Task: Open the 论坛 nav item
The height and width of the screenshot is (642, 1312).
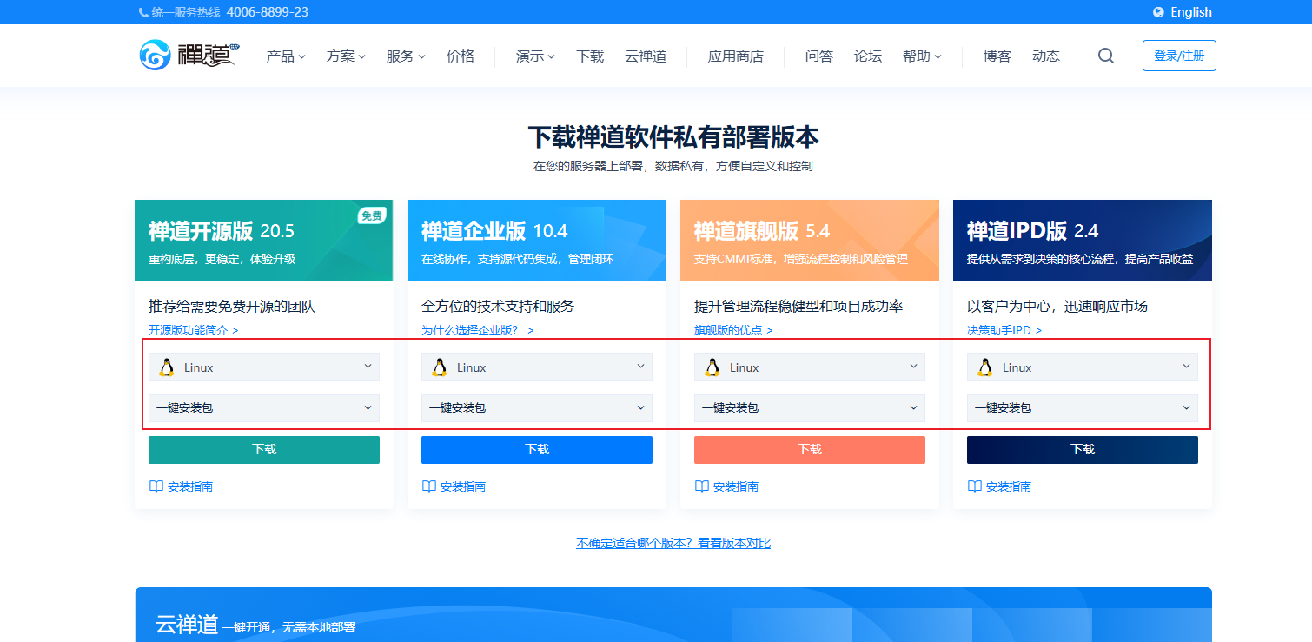Action: (868, 56)
